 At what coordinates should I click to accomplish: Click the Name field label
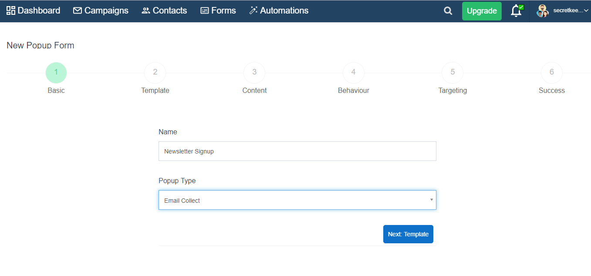coord(168,132)
